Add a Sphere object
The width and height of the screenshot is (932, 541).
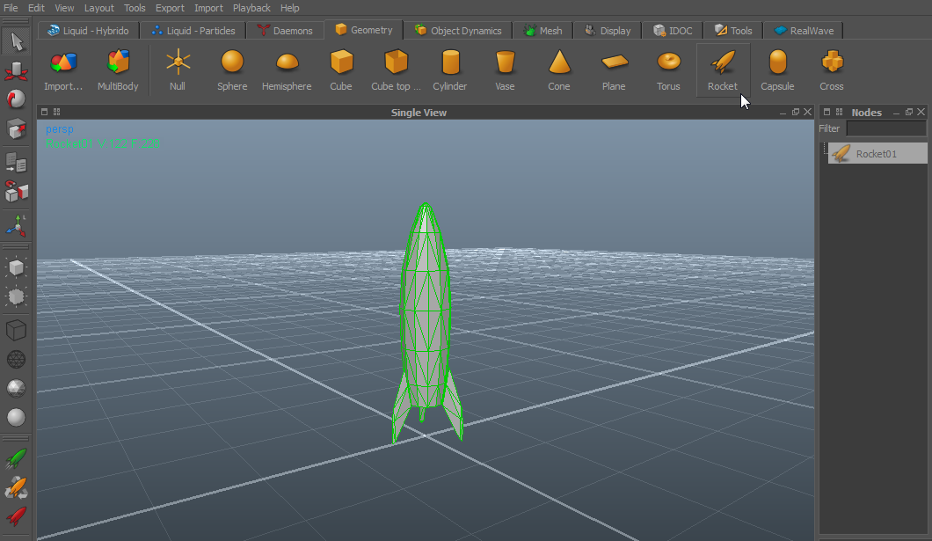(232, 70)
